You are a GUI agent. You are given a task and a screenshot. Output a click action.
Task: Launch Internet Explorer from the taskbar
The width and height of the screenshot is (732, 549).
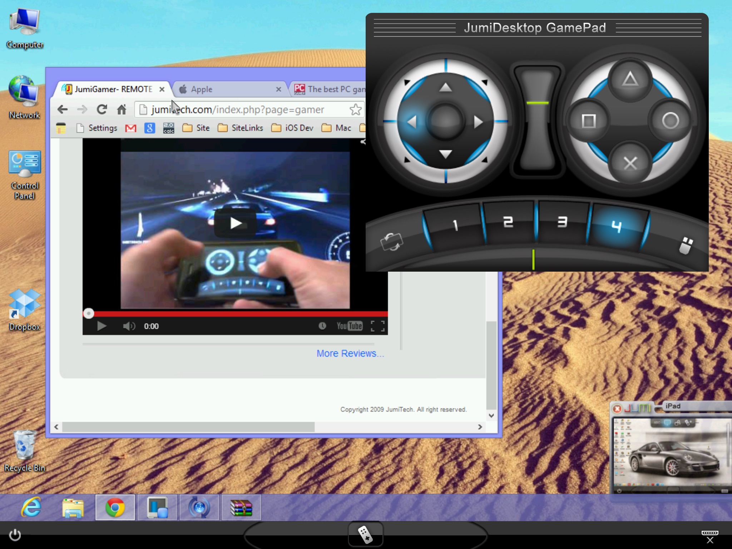pyautogui.click(x=31, y=507)
